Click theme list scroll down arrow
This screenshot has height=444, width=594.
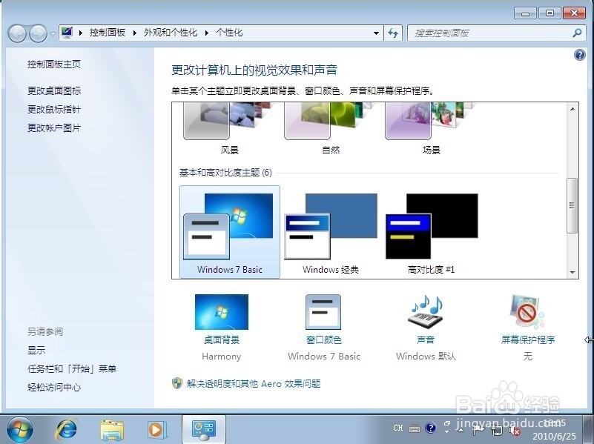(x=572, y=272)
